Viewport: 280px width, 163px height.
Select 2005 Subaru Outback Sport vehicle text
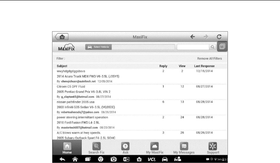tap(86, 138)
